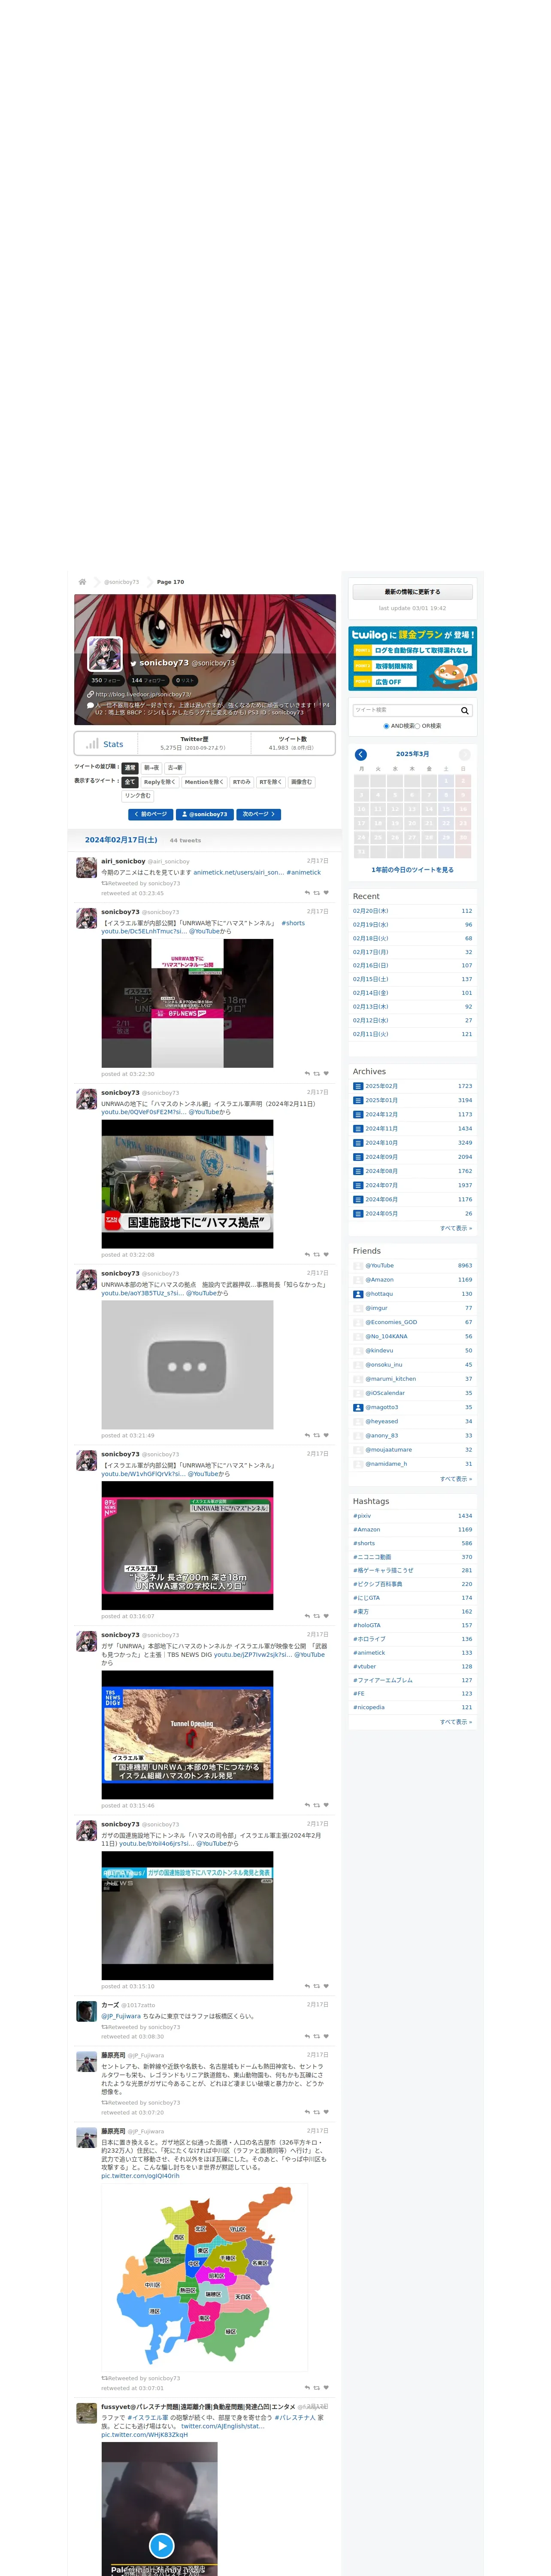Retweet the tweet posted at 03:15:46
This screenshot has height=2576, width=551.
pos(317,1805)
